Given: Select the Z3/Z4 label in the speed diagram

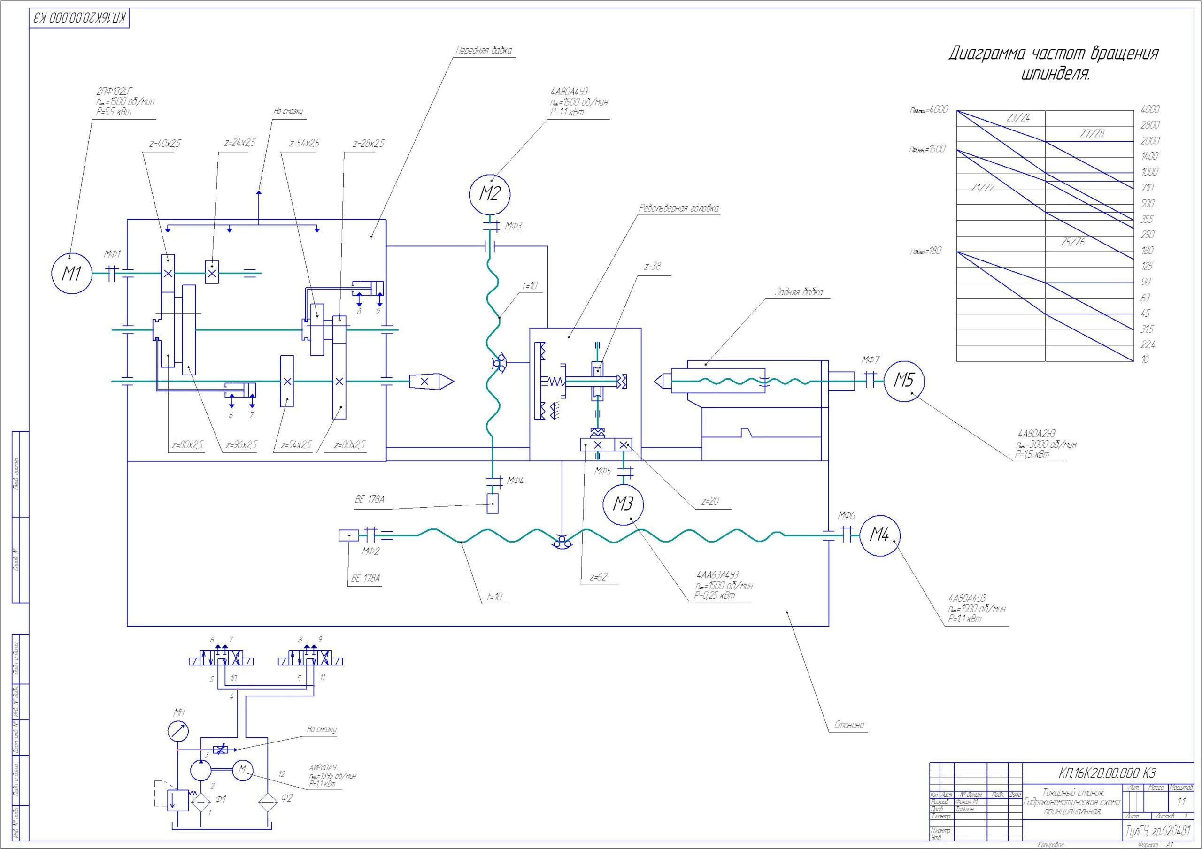Looking at the screenshot, I should tap(1018, 118).
